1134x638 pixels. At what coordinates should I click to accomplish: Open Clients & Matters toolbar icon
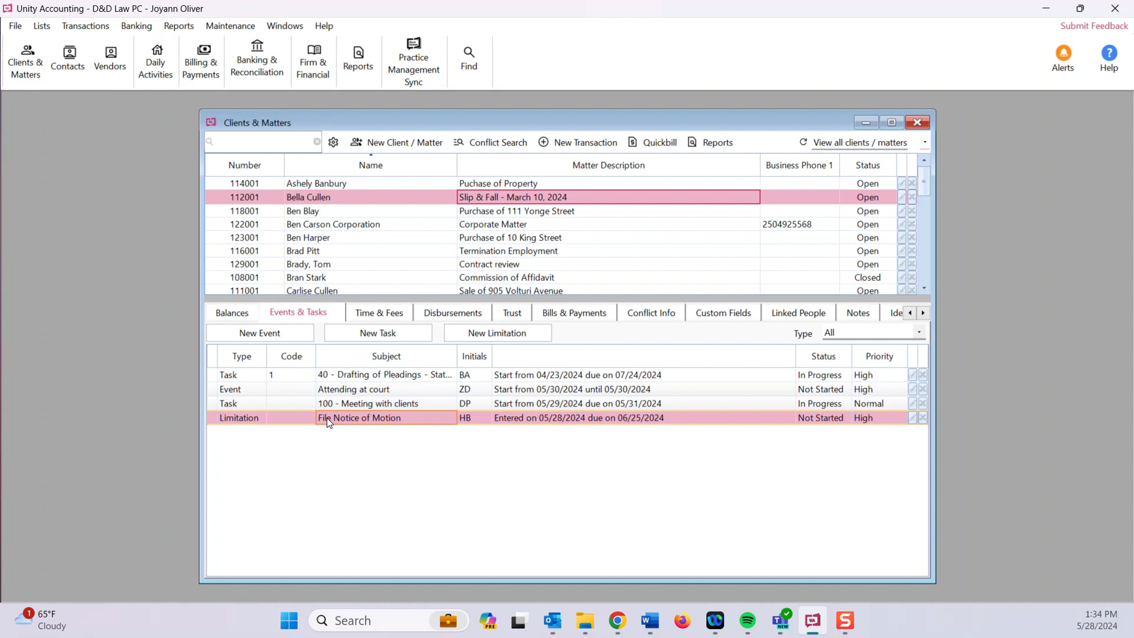26,61
